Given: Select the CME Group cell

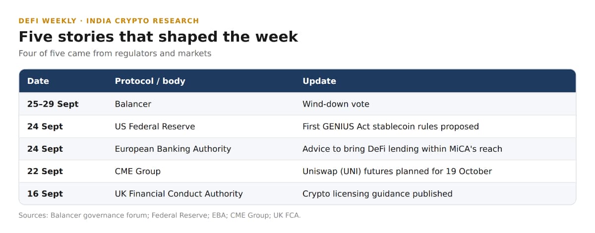Looking at the screenshot, I should coord(138,171).
